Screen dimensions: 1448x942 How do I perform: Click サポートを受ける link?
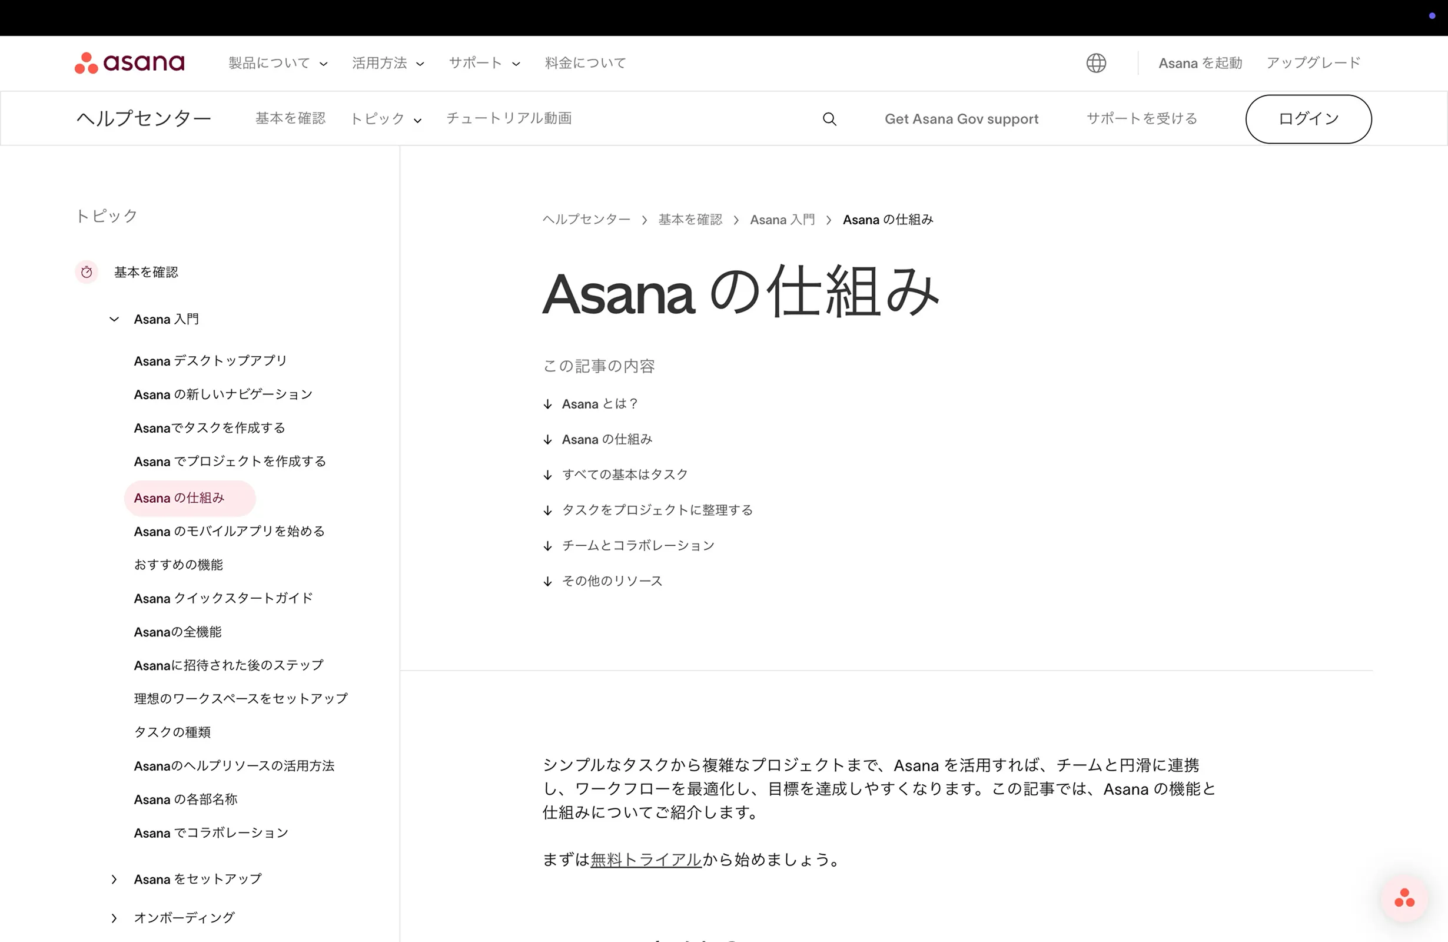[1141, 118]
